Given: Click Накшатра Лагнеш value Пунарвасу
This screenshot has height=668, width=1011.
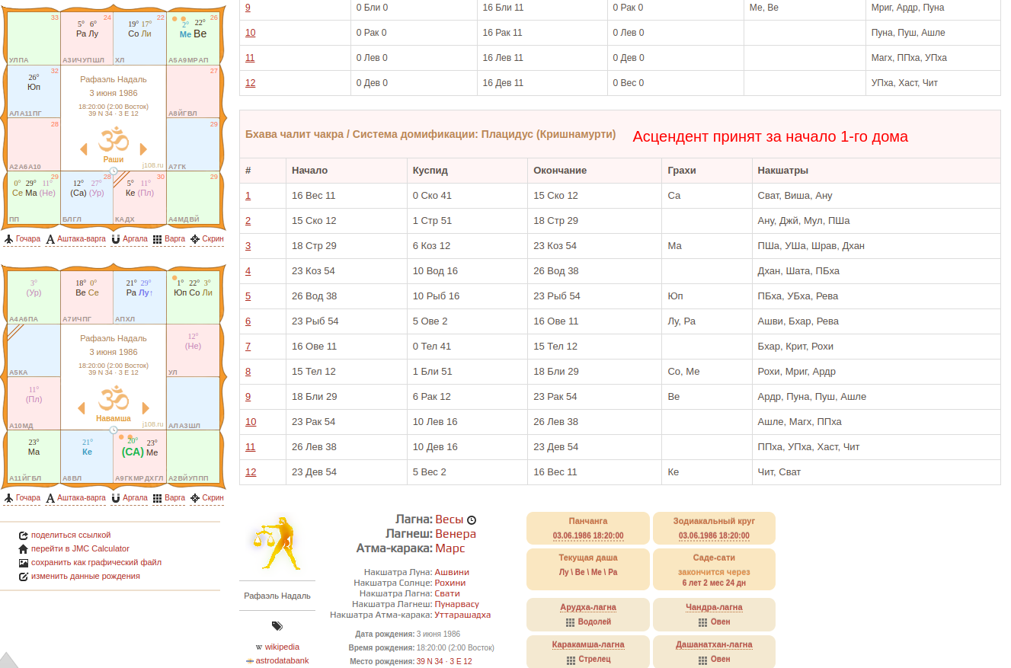Looking at the screenshot, I should click(457, 604).
